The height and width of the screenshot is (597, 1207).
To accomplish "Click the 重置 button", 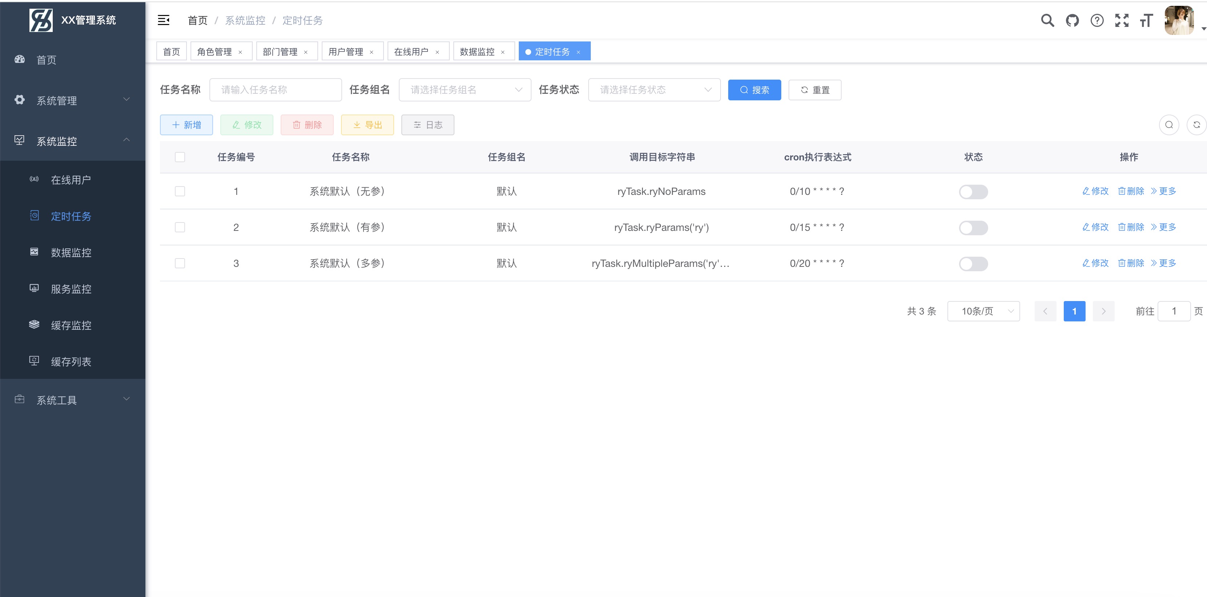I will pos(815,89).
